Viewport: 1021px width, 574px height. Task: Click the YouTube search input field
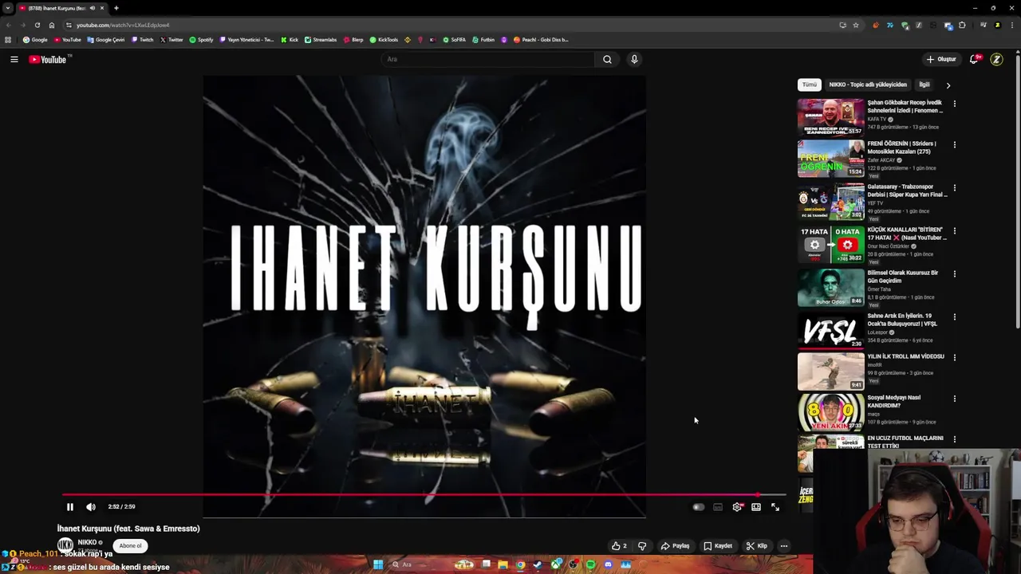487,59
